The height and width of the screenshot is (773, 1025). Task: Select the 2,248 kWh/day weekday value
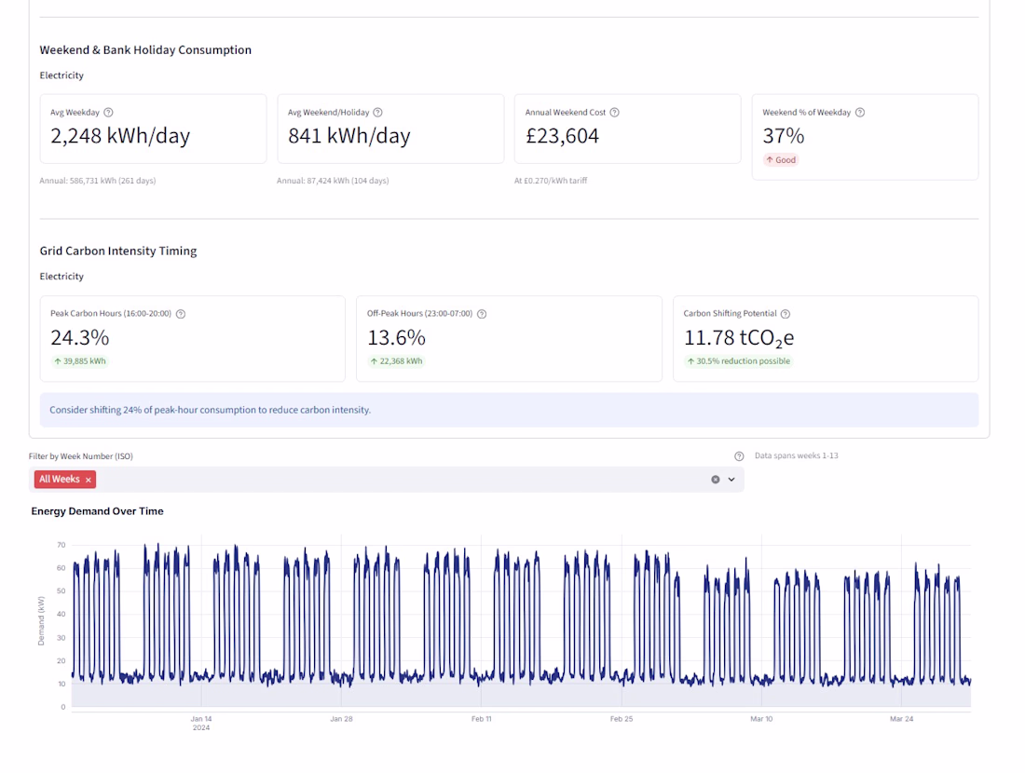click(120, 136)
